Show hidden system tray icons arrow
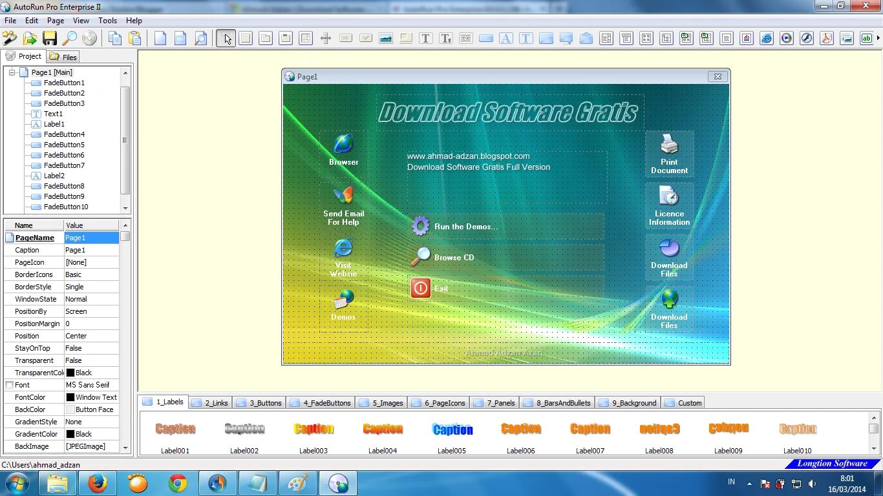Screen dimensions: 883x496 tap(750, 484)
